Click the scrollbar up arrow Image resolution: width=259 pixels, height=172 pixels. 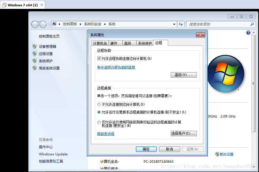point(254,33)
